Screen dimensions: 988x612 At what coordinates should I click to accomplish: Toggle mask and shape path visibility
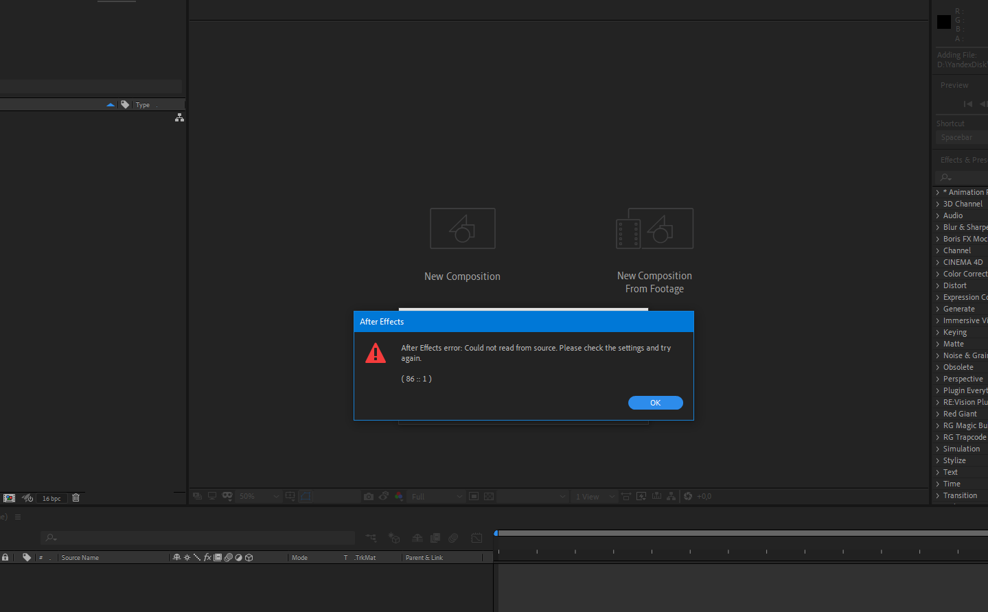(x=306, y=496)
